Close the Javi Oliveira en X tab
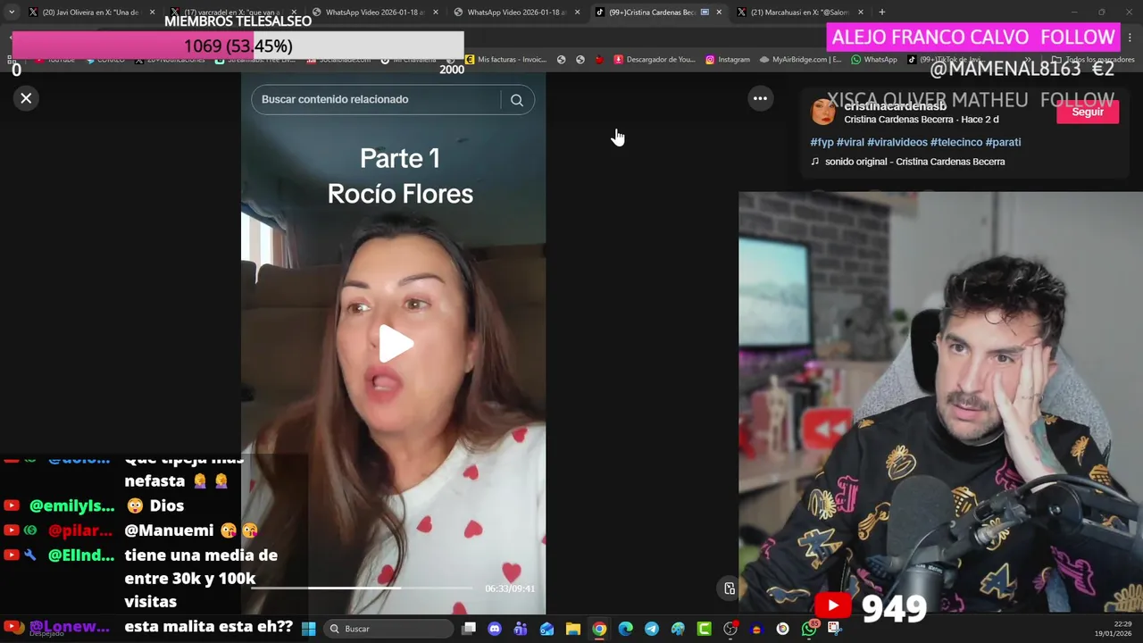Screen dimensions: 1143x643 pos(152,13)
